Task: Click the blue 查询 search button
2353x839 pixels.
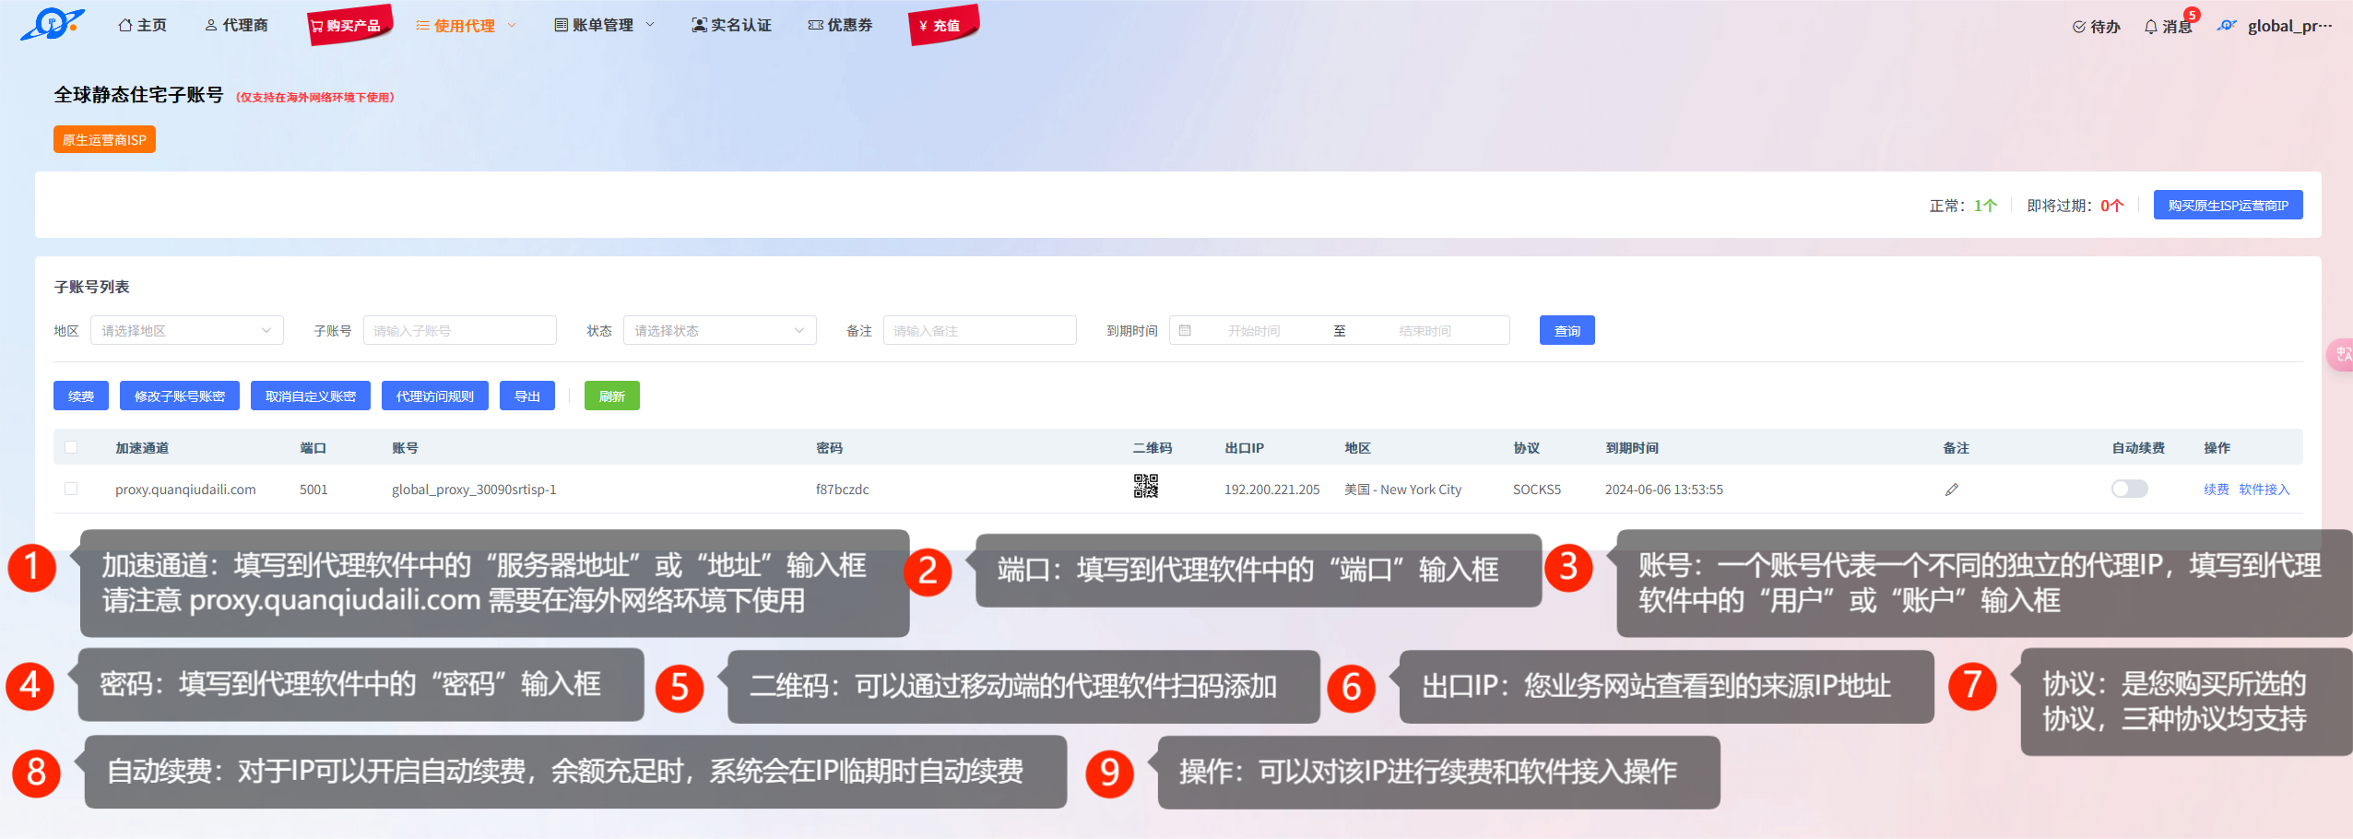Action: tap(1567, 330)
